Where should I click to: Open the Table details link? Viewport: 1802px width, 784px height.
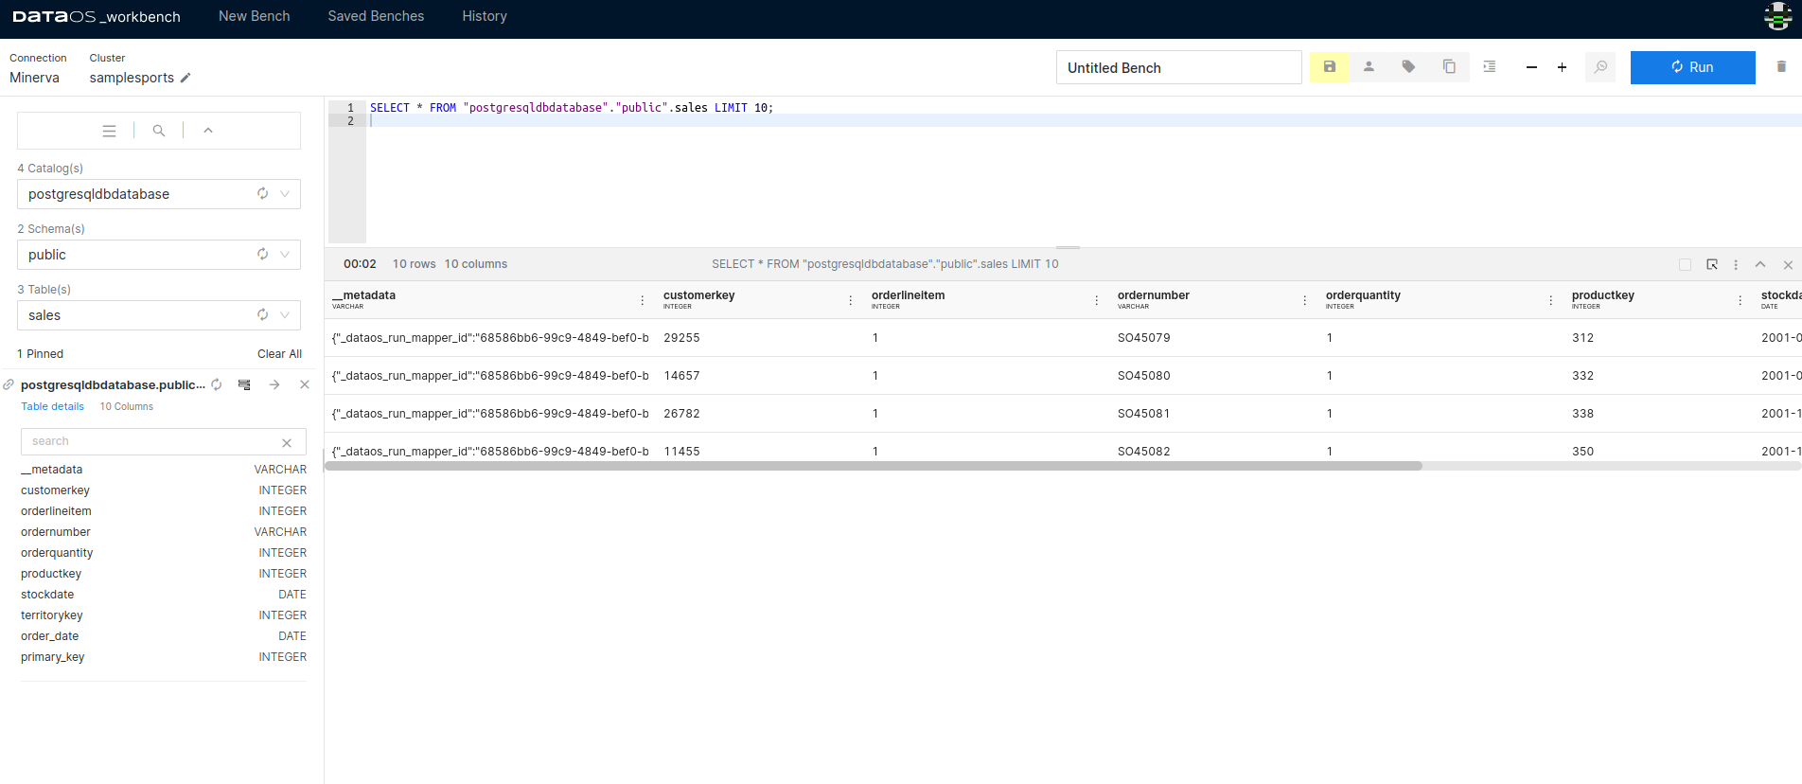click(52, 406)
